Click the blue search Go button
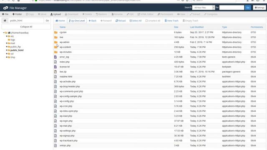267x150 pixels. (248, 7)
